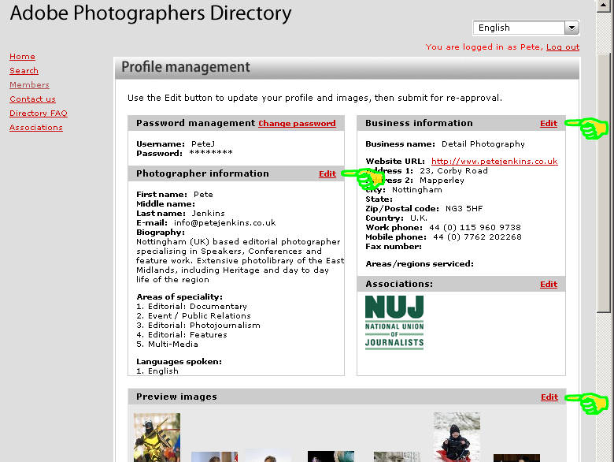Screen dimensions: 614x462
Task: Click the NUJ National Union of Journalists logo
Action: pos(394,322)
